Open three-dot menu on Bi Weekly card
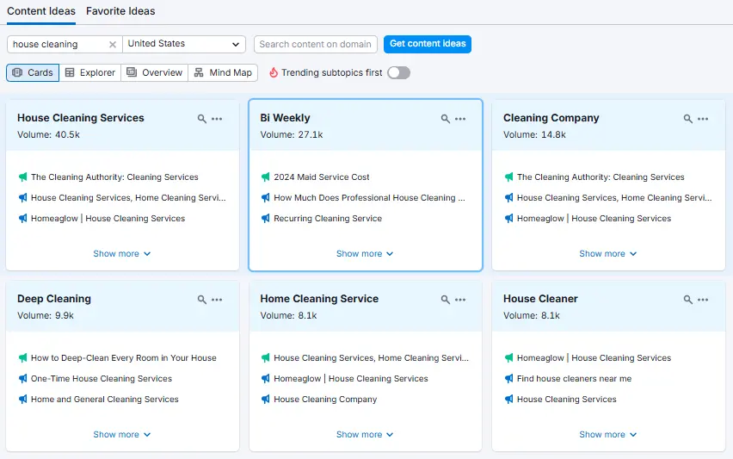Viewport: 733px width, 459px height. (460, 119)
